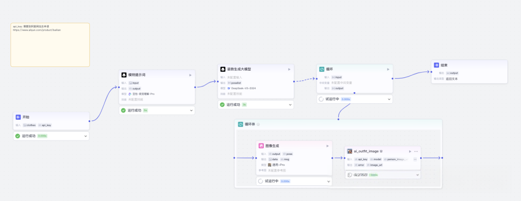
Task: Click the 循环 loop node icon
Action: pos(322,69)
